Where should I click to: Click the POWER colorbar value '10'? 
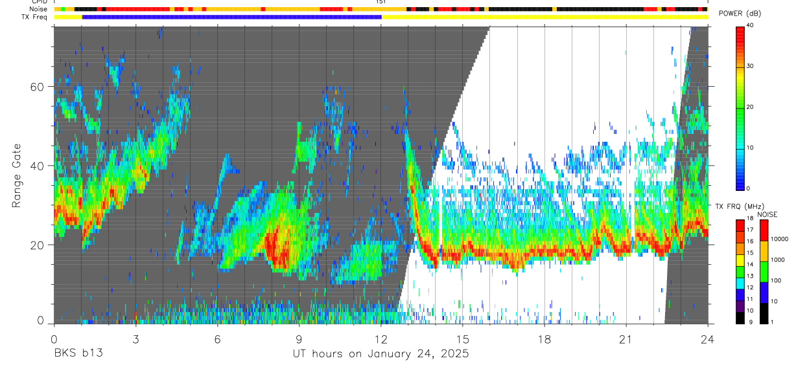[750, 148]
